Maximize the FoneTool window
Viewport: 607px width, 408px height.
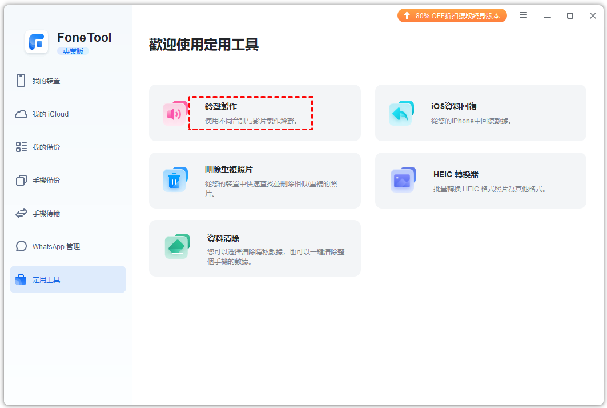point(570,15)
